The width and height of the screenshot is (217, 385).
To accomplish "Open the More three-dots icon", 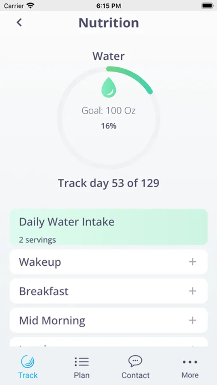I will [x=190, y=362].
